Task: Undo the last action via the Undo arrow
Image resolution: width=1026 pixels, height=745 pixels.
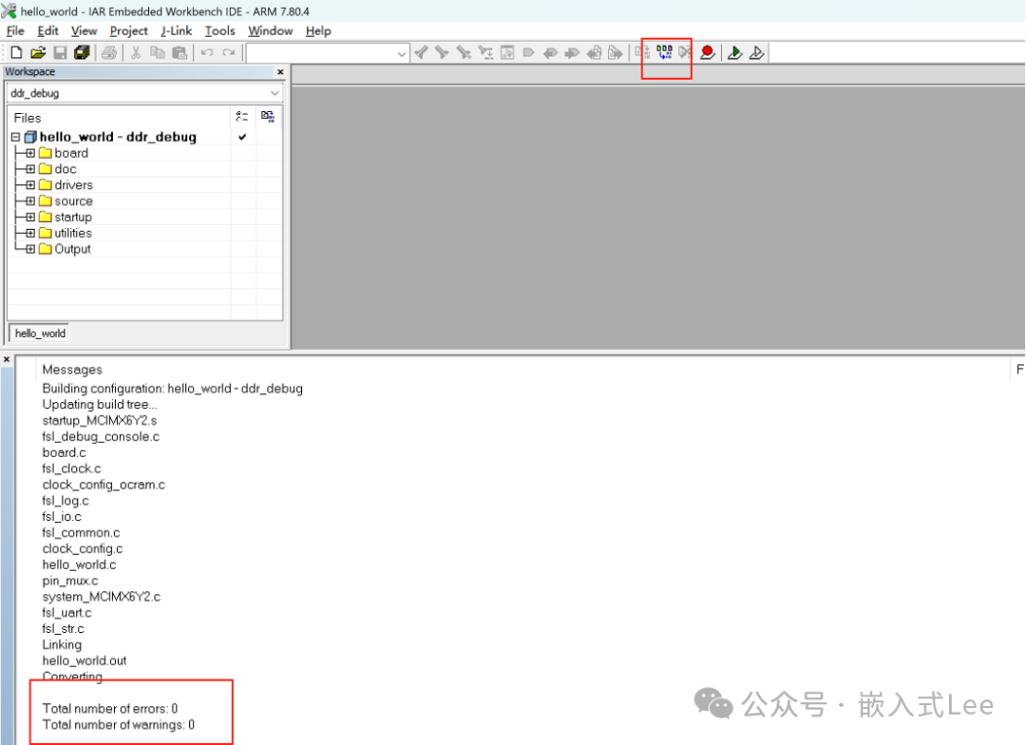Action: (x=207, y=52)
